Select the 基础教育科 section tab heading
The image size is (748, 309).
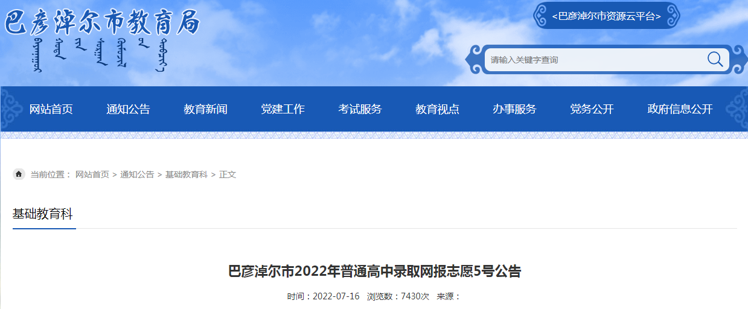43,214
